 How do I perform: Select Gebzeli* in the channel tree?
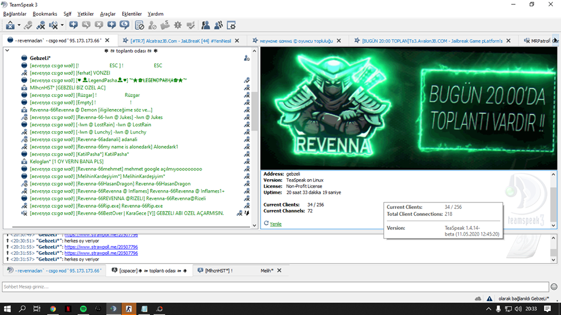click(40, 58)
